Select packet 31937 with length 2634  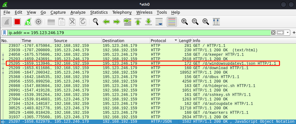click(148, 117)
